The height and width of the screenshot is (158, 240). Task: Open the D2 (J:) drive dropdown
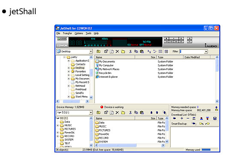pos(91,112)
